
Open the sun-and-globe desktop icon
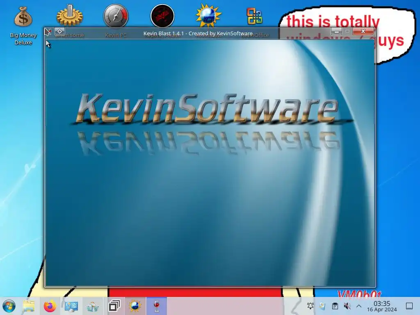tap(208, 16)
